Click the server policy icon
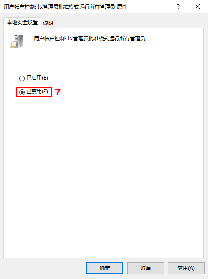208x279 pixels. click(17, 41)
